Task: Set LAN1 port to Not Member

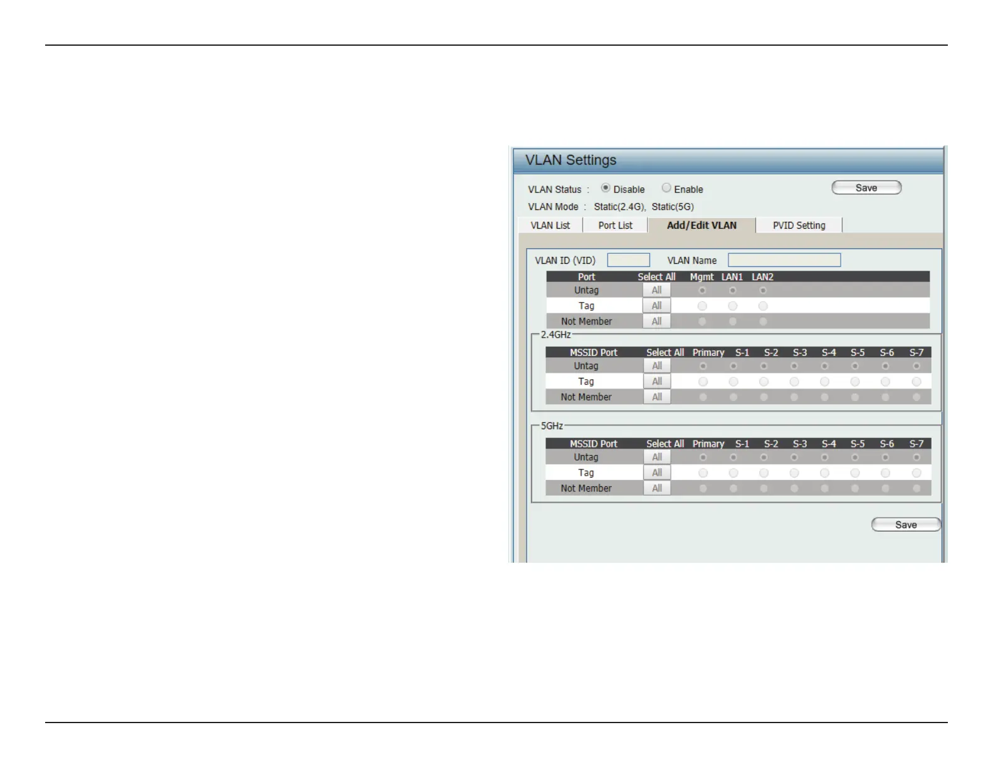Action: coord(732,321)
